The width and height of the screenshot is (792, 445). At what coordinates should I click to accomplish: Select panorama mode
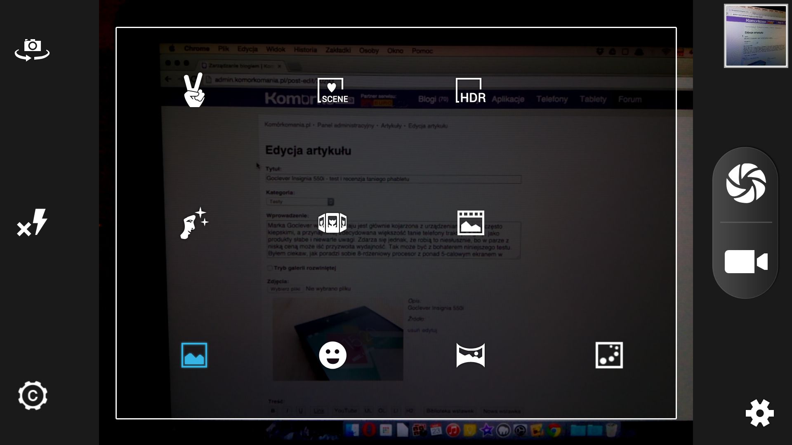pyautogui.click(x=471, y=355)
